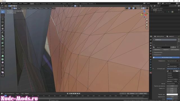Select the Poly Build tool
Image resolution: width=180 pixels, height=101 pixels.
point(3,56)
